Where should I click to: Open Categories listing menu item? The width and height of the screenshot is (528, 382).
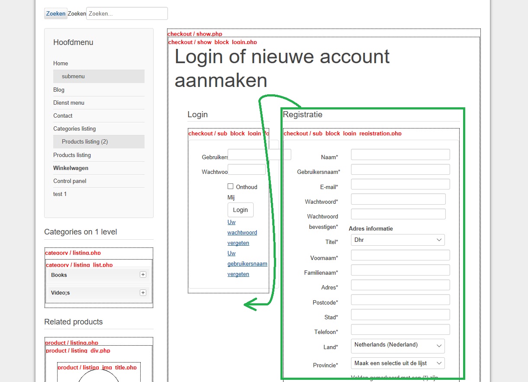pos(74,128)
